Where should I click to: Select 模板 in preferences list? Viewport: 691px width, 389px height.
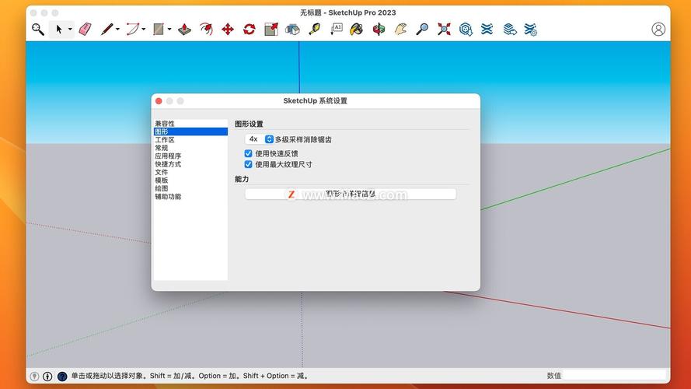[190, 180]
